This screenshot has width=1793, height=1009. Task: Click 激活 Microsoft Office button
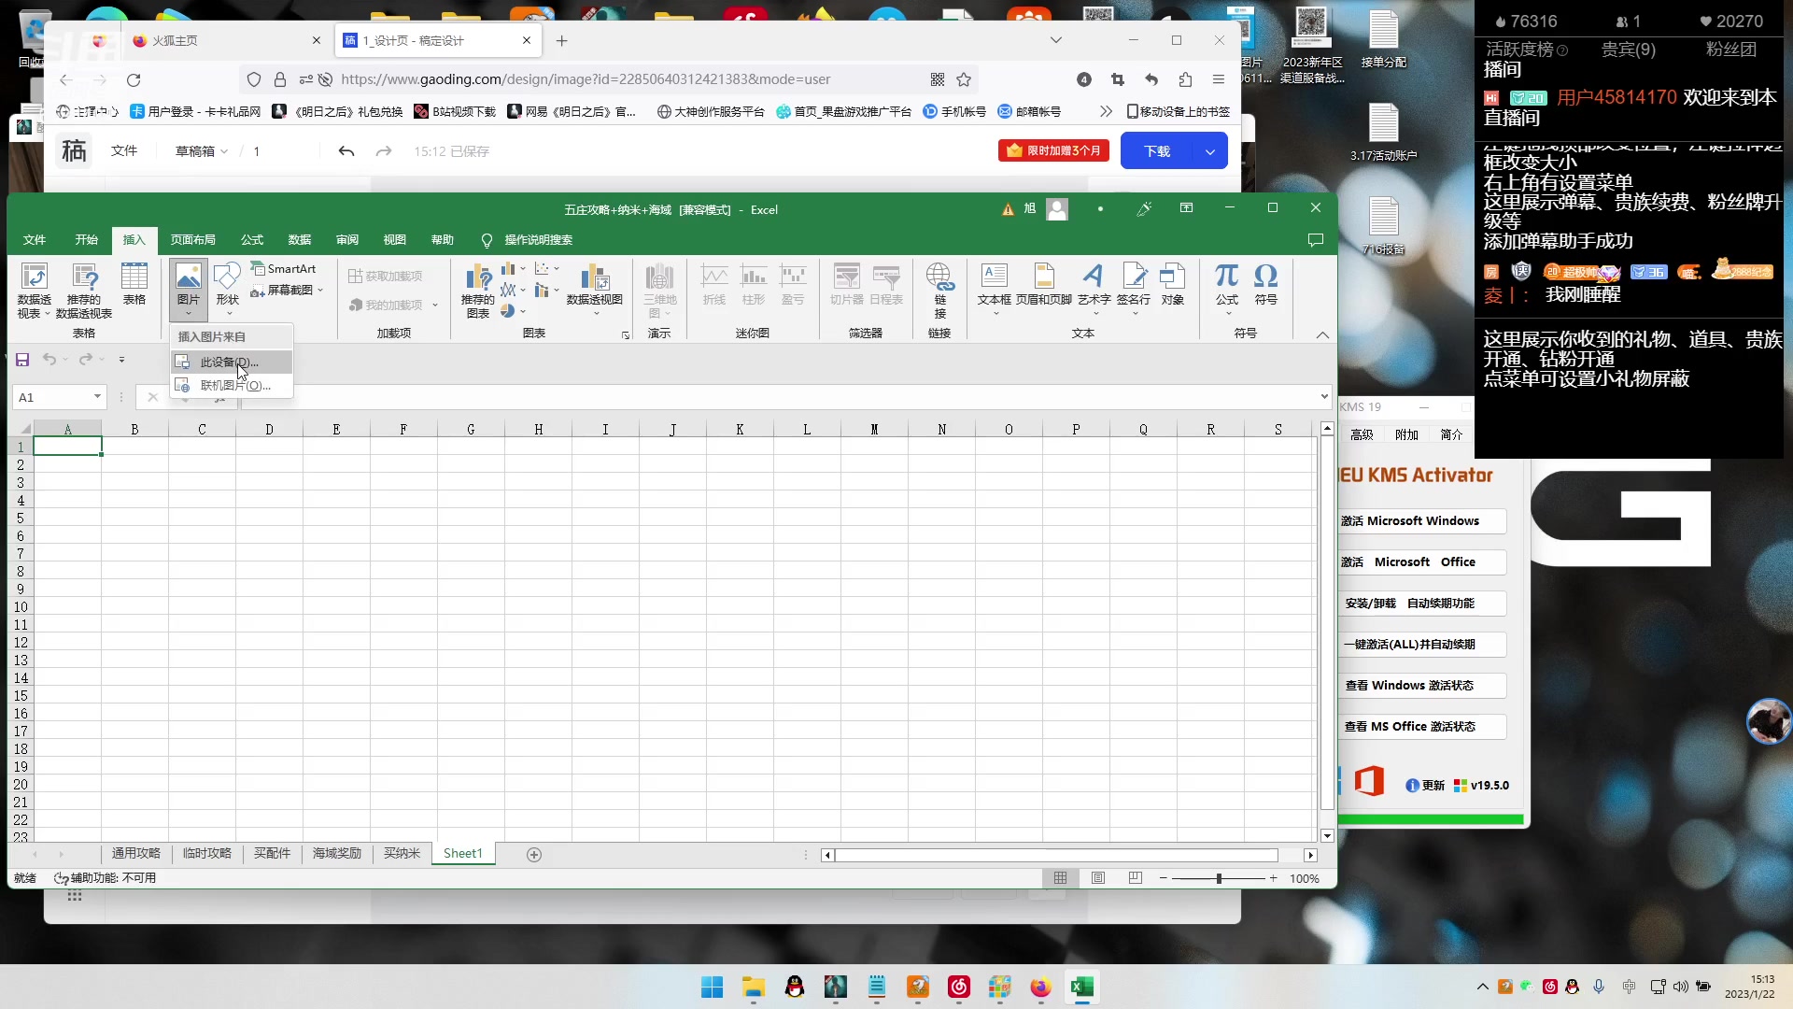pyautogui.click(x=1422, y=561)
